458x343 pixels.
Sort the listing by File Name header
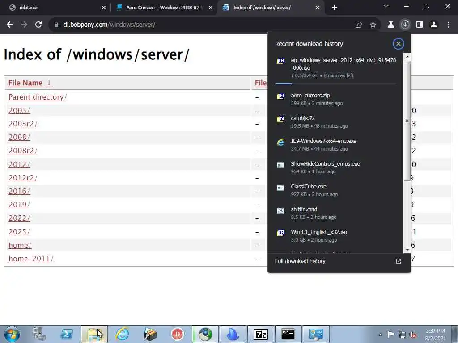30,83
